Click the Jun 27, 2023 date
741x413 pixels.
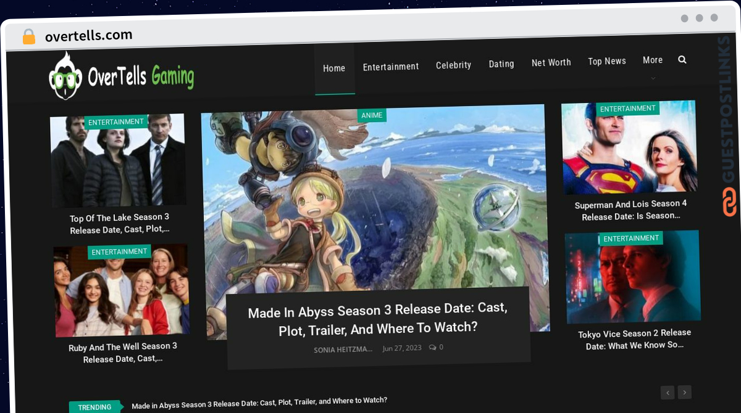pyautogui.click(x=402, y=348)
